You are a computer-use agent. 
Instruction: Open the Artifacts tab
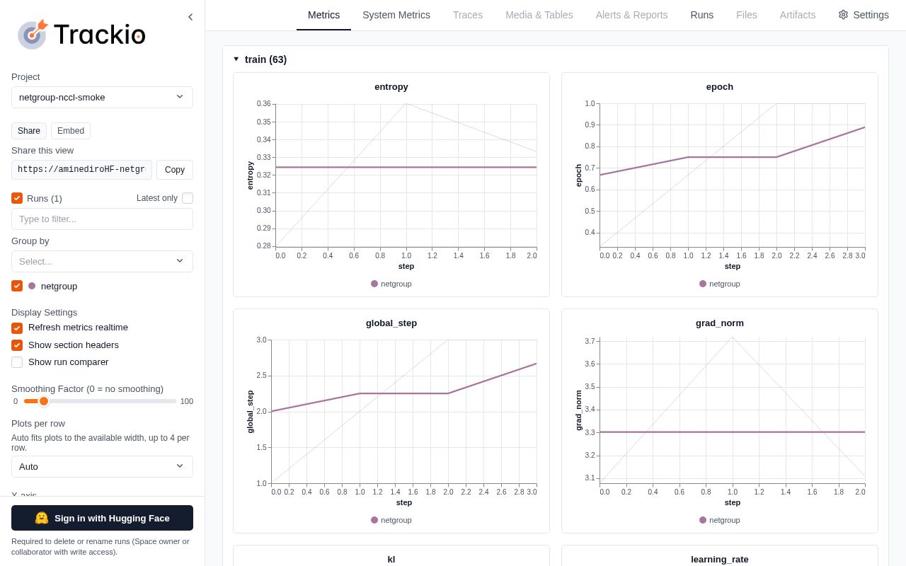coord(798,15)
